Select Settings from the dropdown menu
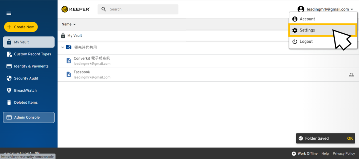 click(x=323, y=30)
